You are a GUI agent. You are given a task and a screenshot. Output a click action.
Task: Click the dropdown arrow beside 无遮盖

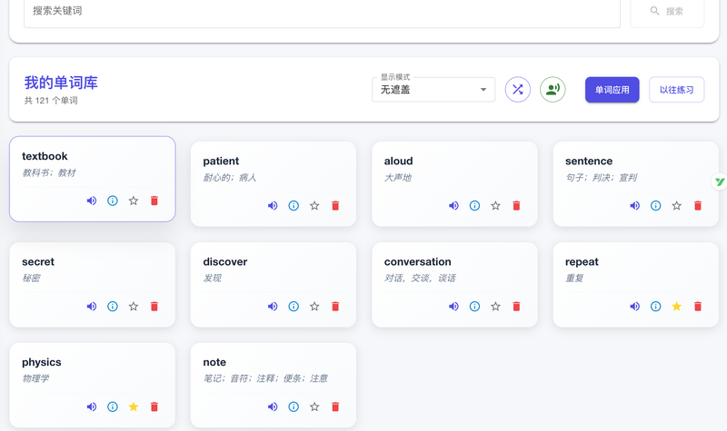click(x=483, y=90)
